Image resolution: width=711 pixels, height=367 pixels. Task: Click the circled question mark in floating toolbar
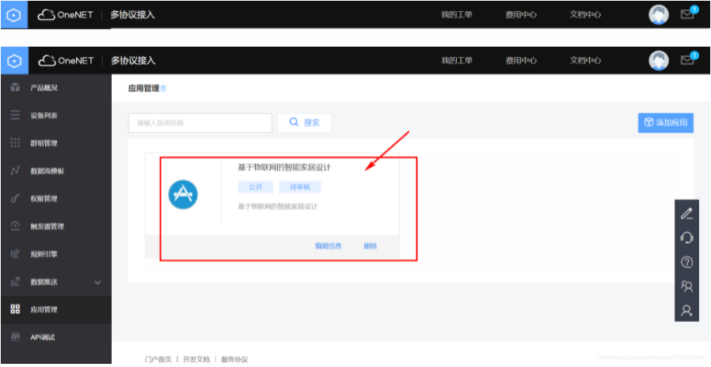pyautogui.click(x=687, y=262)
